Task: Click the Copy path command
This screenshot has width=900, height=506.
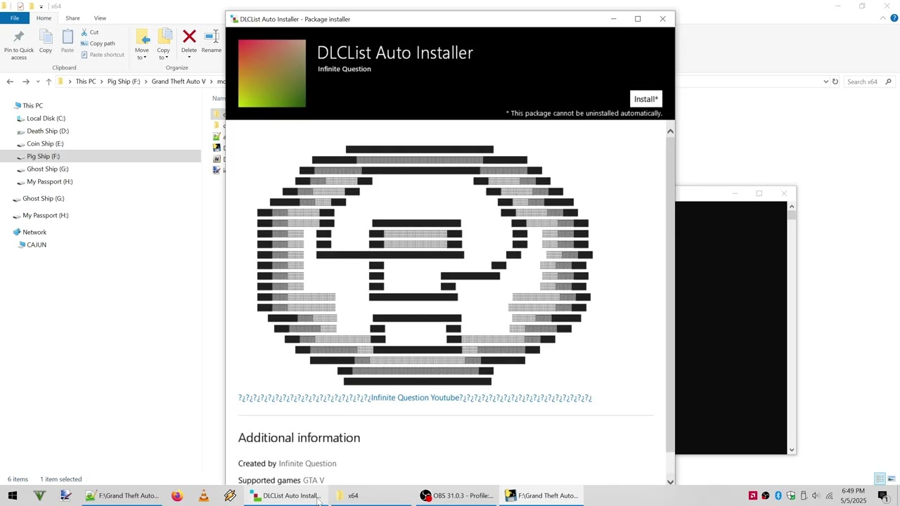Action: [98, 44]
